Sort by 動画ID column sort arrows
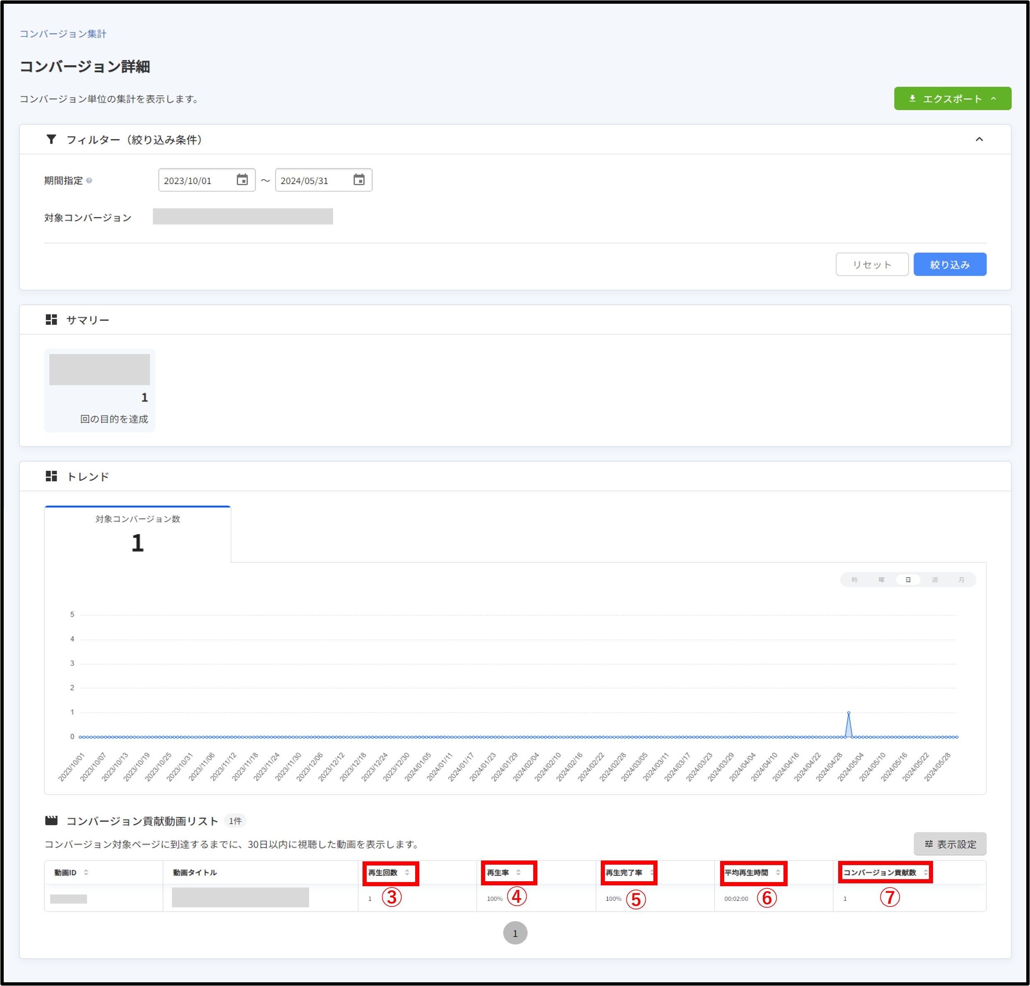The width and height of the screenshot is (1030, 986). [86, 872]
